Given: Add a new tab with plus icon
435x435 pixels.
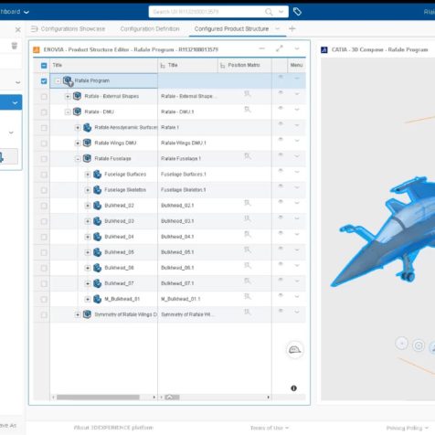Looking at the screenshot, I should [x=292, y=29].
